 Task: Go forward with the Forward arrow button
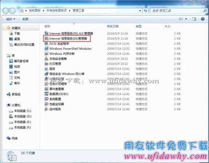click(x=12, y=11)
